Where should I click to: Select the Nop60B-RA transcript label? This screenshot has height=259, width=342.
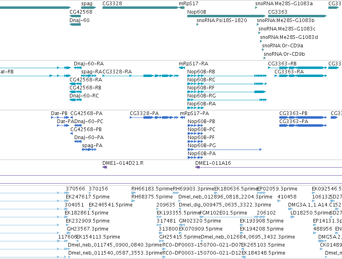pyautogui.click(x=201, y=104)
